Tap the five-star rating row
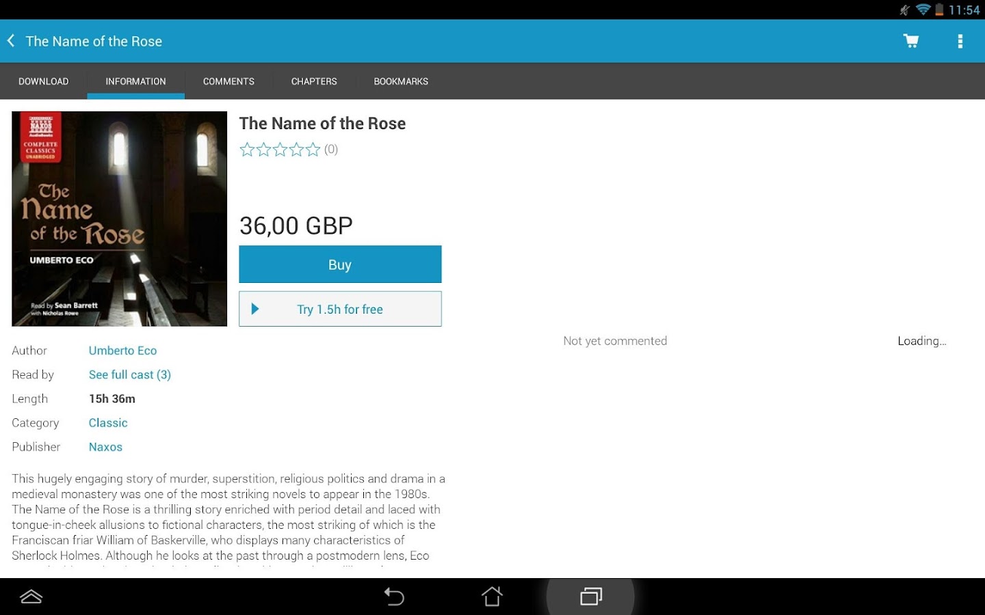This screenshot has width=985, height=615. pos(280,150)
